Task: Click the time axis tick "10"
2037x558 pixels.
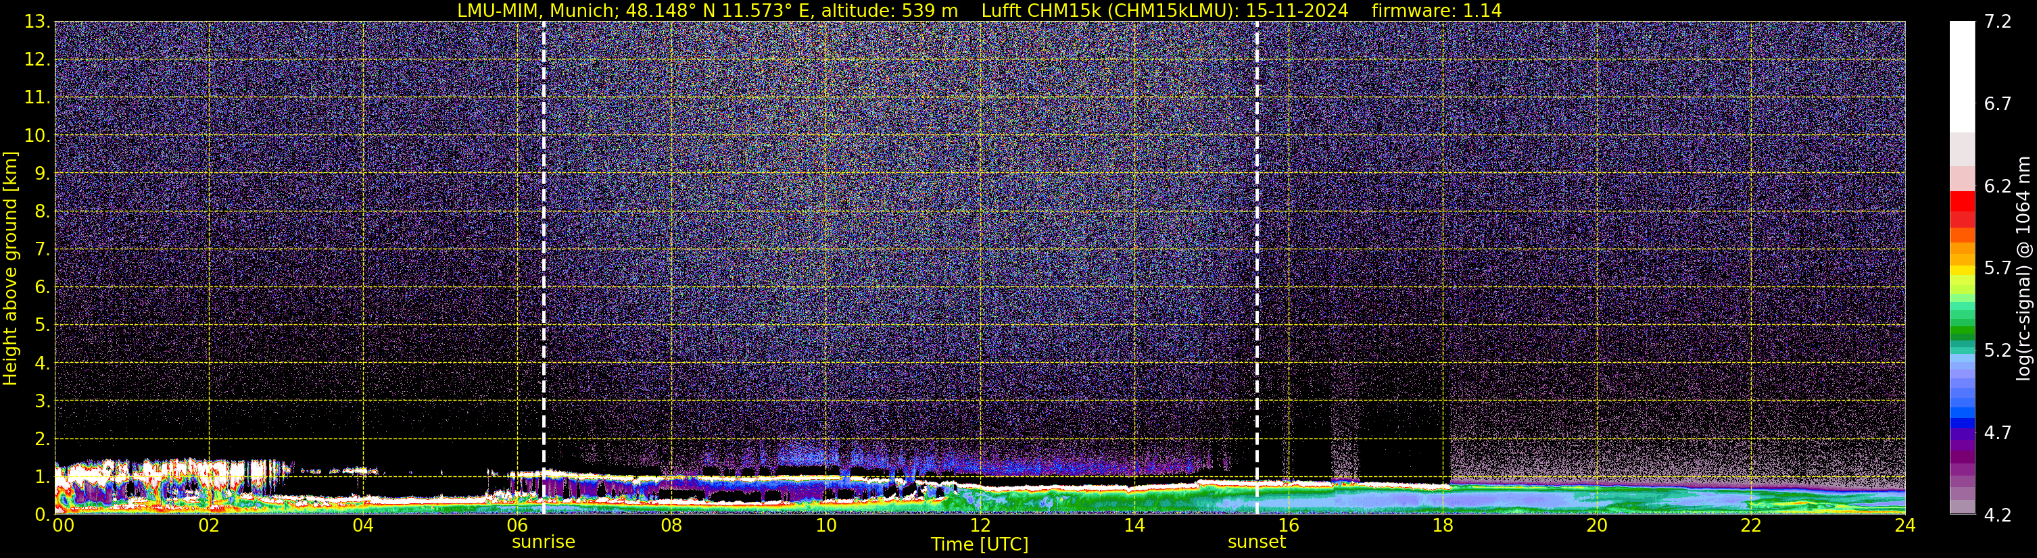Action: (825, 526)
